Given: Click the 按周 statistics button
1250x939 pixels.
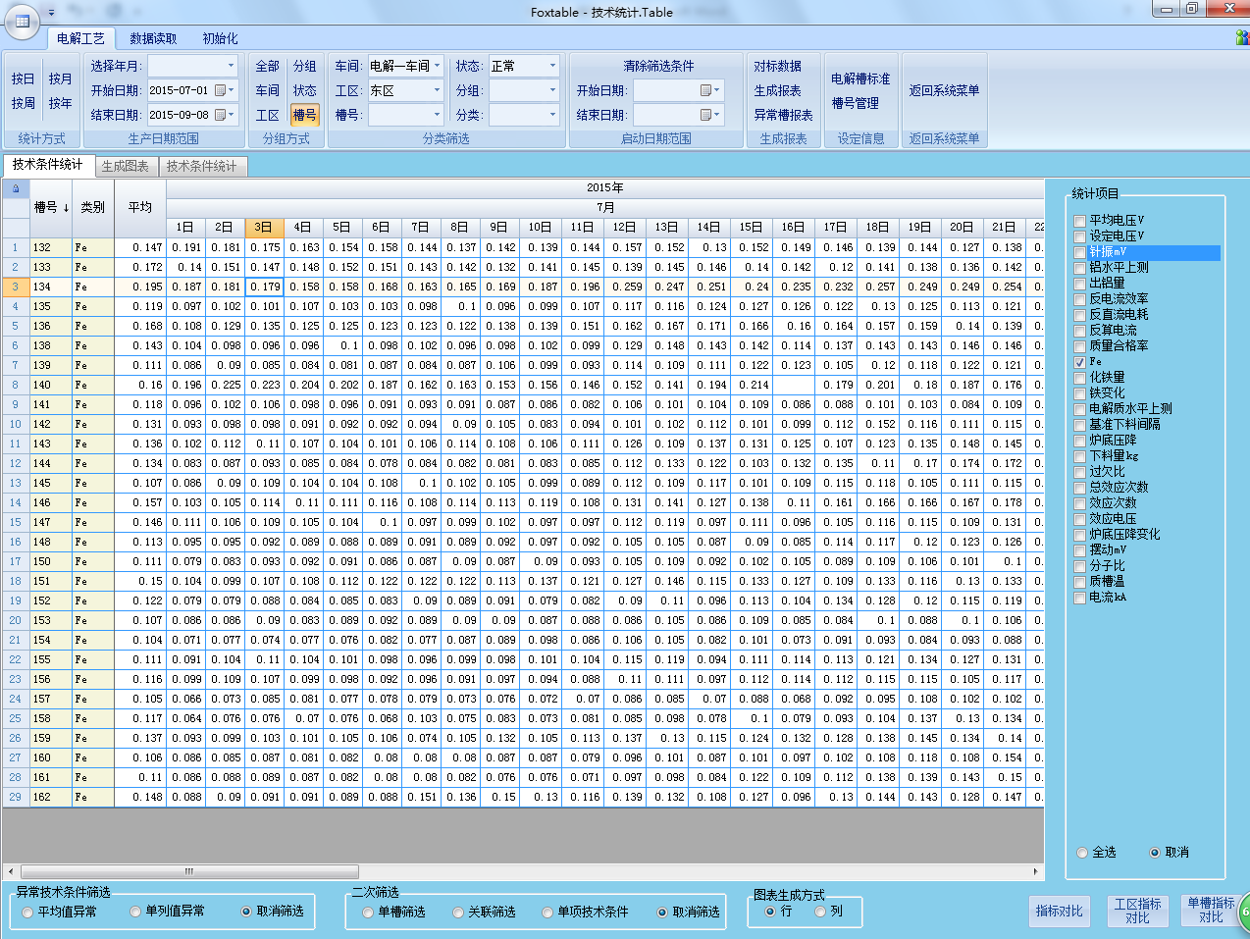Looking at the screenshot, I should (x=23, y=103).
